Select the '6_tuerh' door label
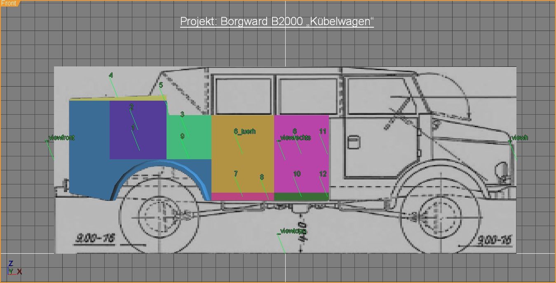This screenshot has height=283, width=556. pos(245,132)
